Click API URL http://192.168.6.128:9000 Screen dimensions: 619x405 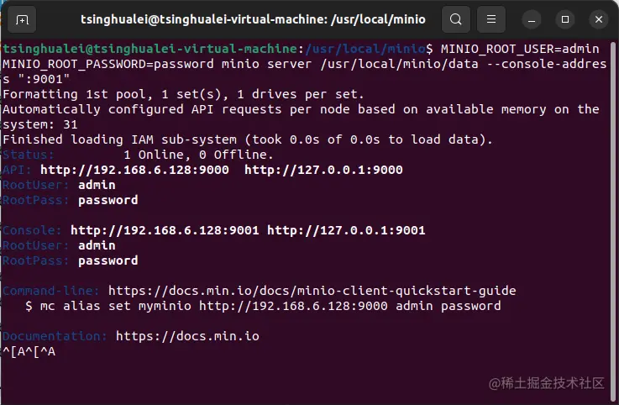click(x=134, y=170)
